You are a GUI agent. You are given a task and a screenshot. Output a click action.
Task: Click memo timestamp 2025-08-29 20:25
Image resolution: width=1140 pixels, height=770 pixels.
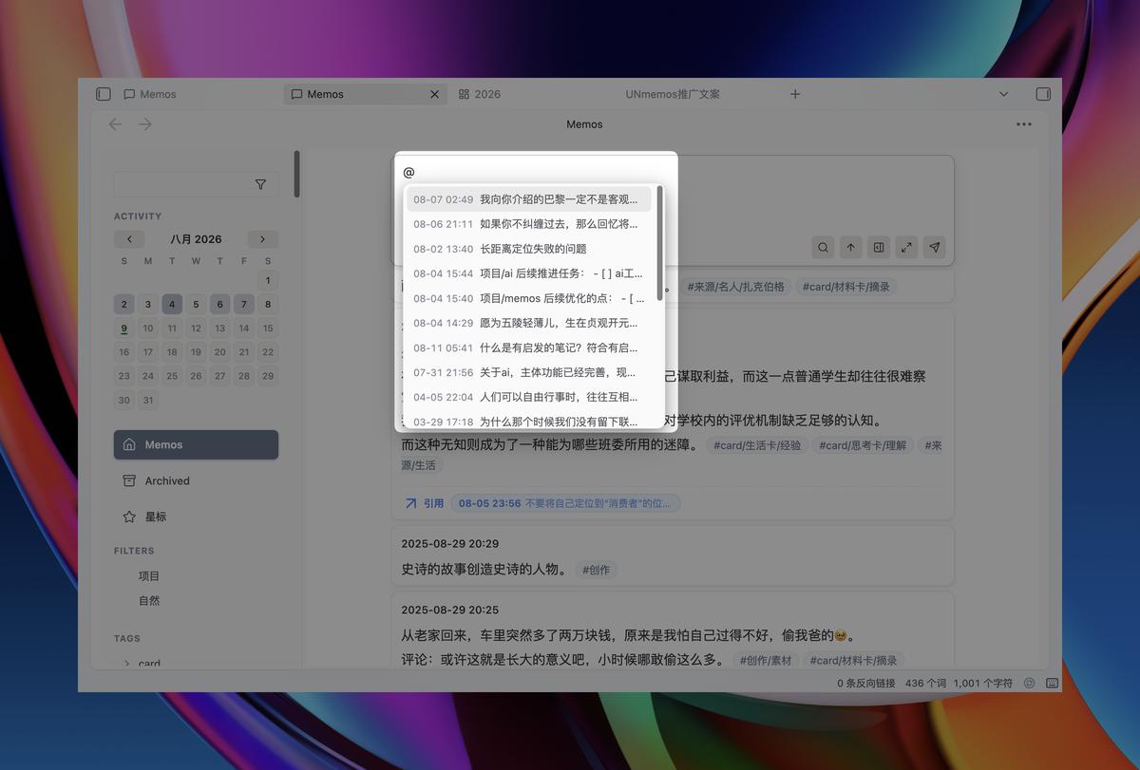(449, 610)
